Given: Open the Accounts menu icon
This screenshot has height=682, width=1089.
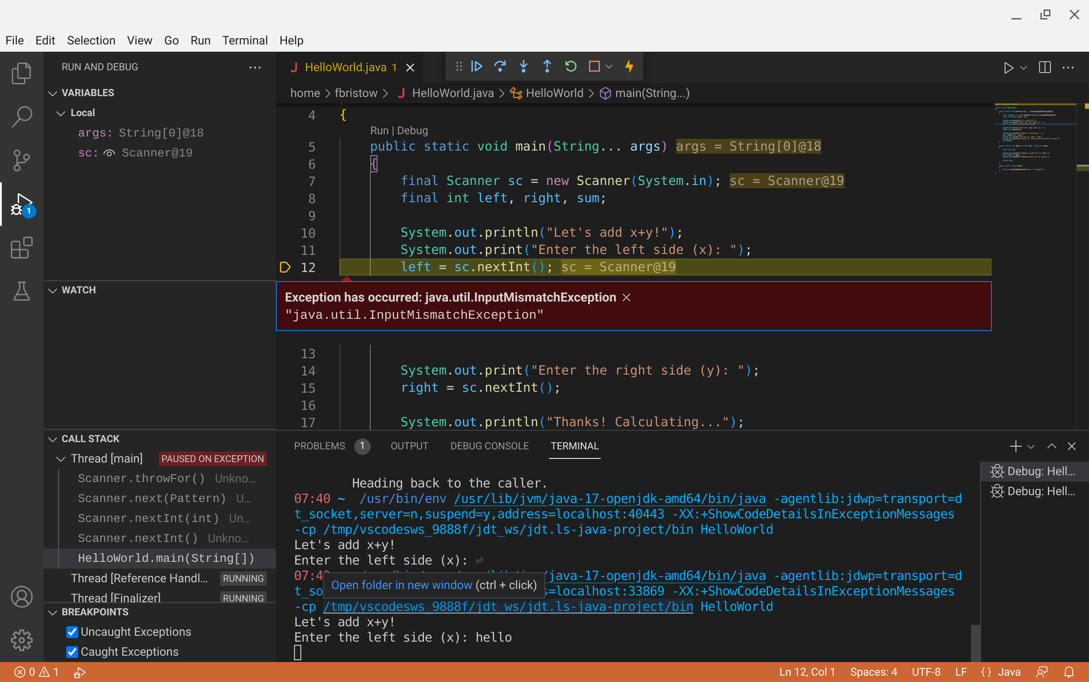Looking at the screenshot, I should [x=21, y=597].
